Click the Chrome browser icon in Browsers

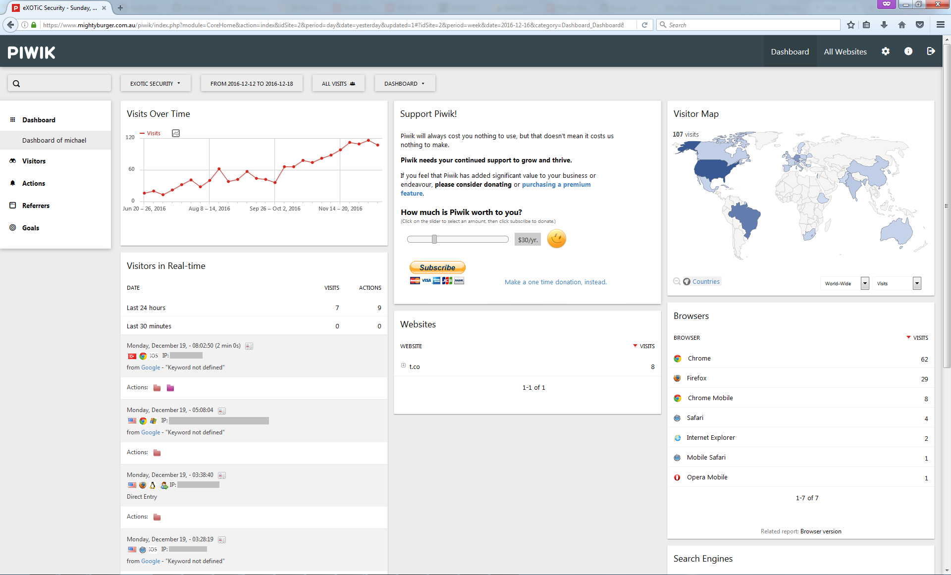(x=678, y=359)
